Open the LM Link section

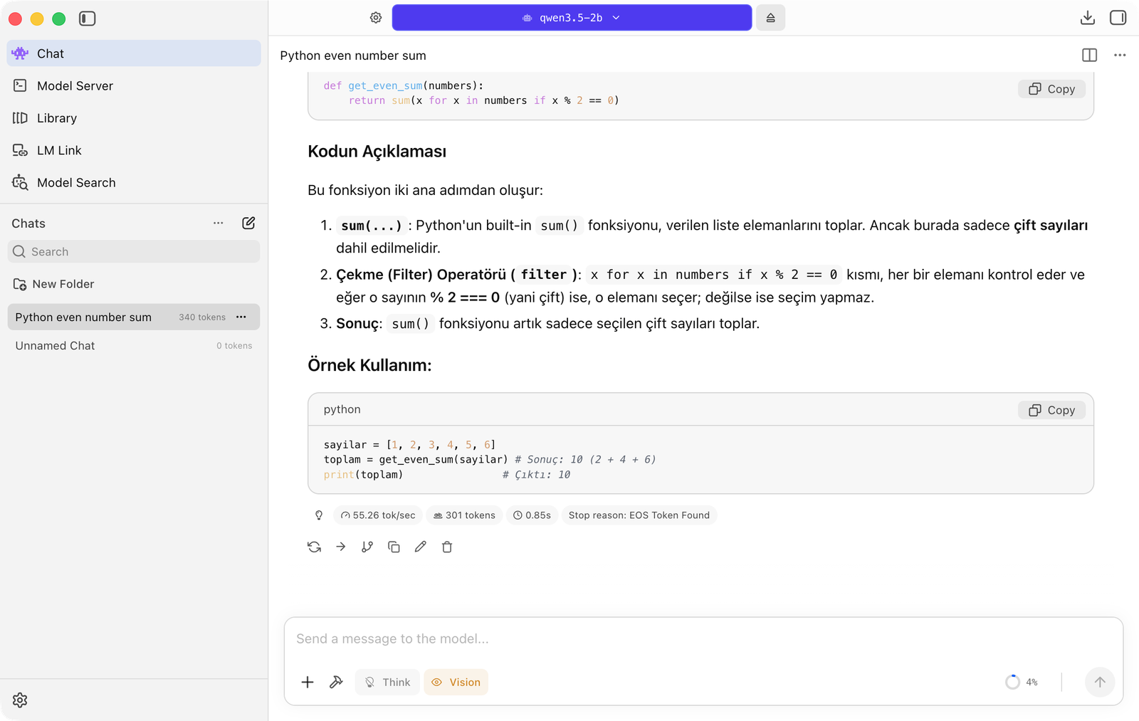click(x=134, y=150)
